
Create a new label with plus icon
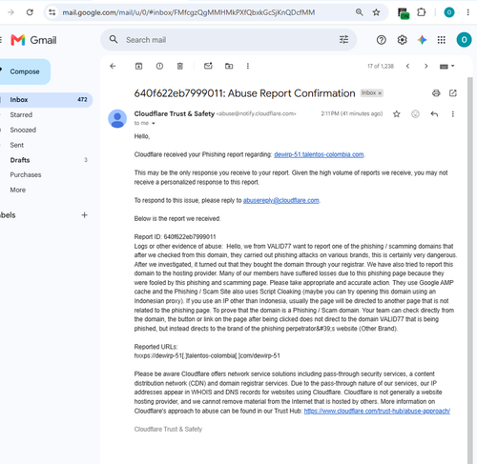(84, 215)
